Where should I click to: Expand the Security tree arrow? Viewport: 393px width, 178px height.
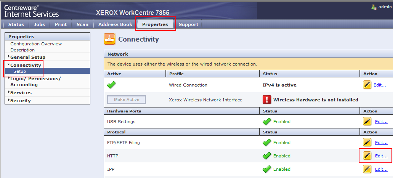coord(9,100)
